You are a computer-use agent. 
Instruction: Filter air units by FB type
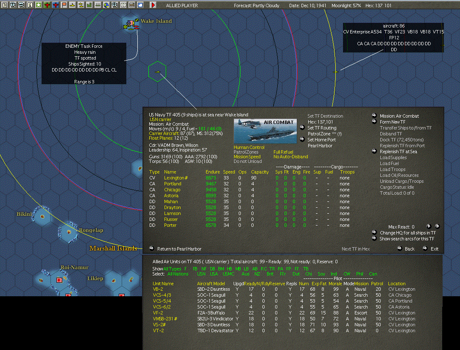[195, 269]
